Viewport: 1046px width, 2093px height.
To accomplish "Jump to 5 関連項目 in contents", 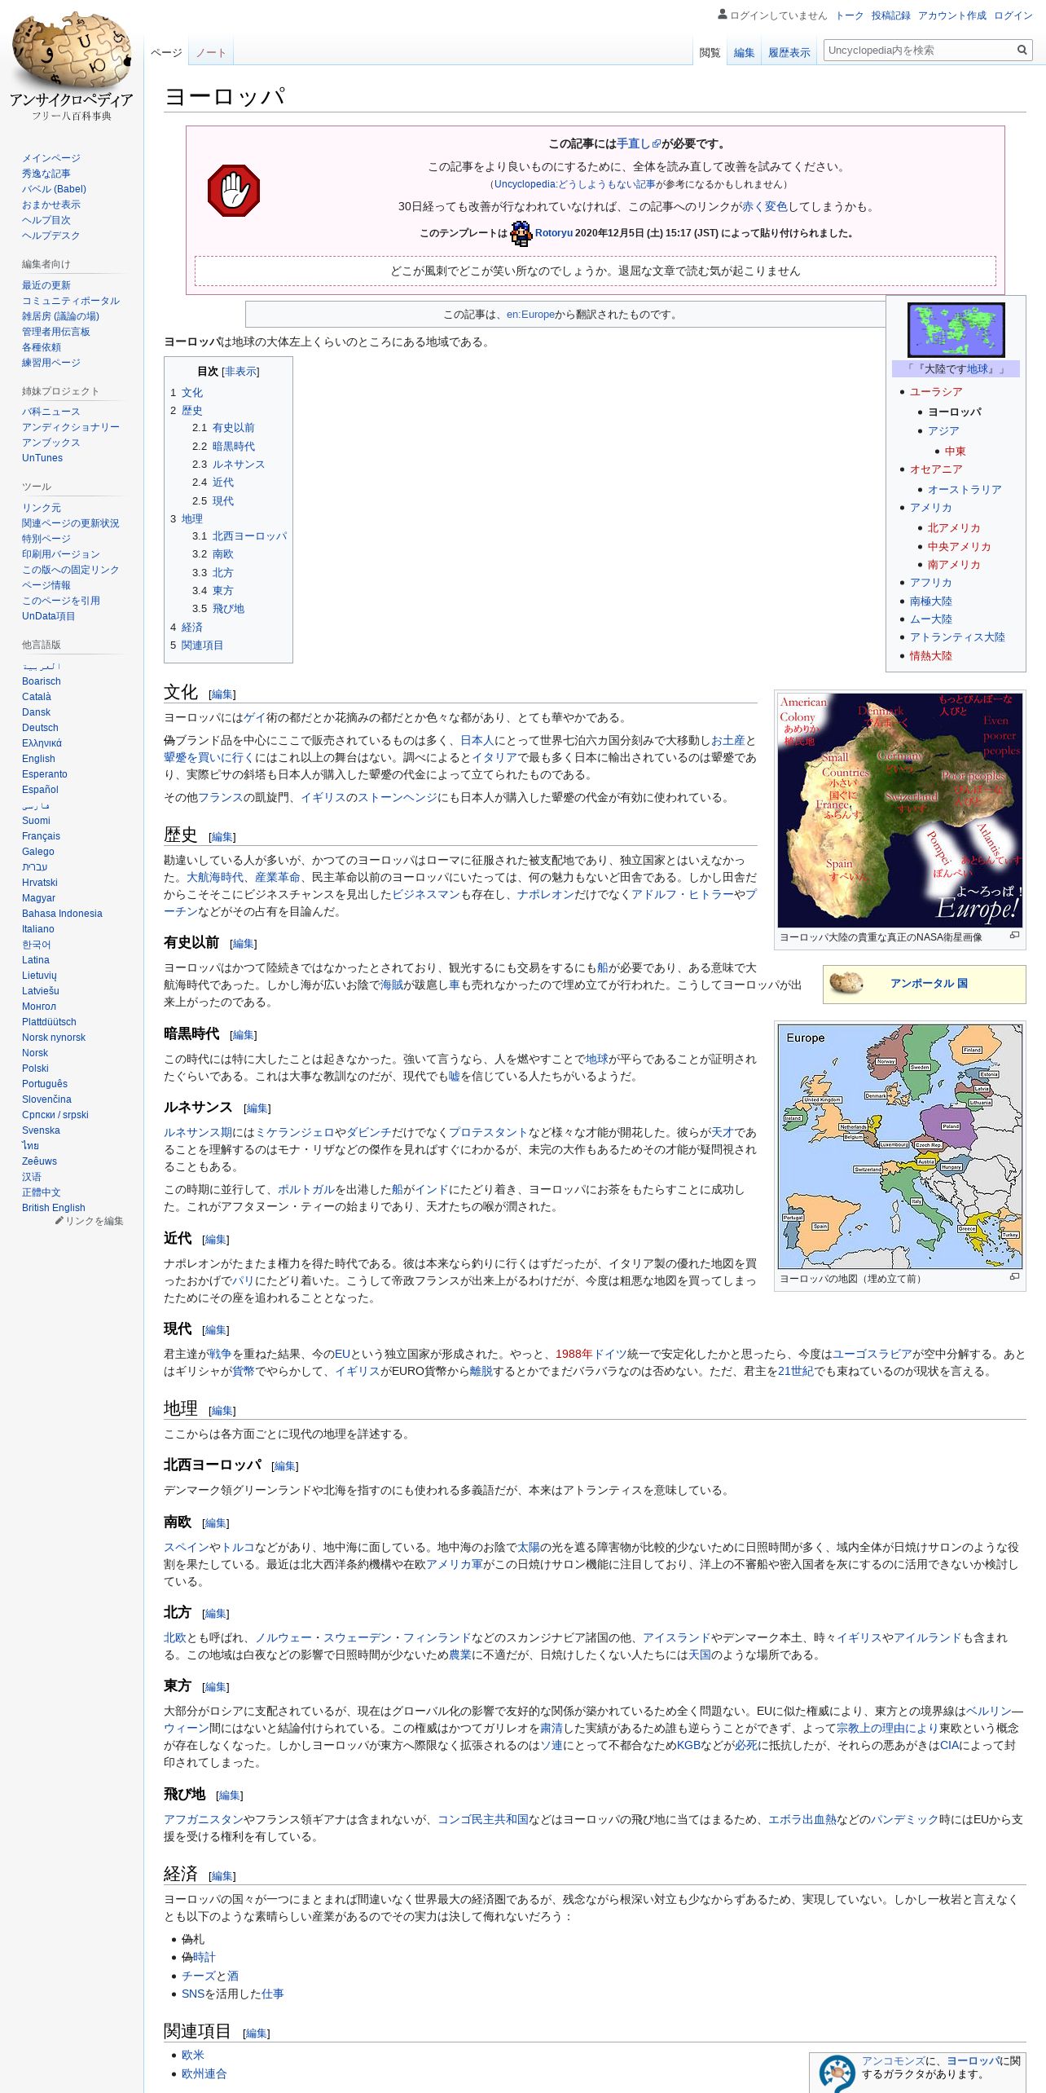I will coord(196,646).
